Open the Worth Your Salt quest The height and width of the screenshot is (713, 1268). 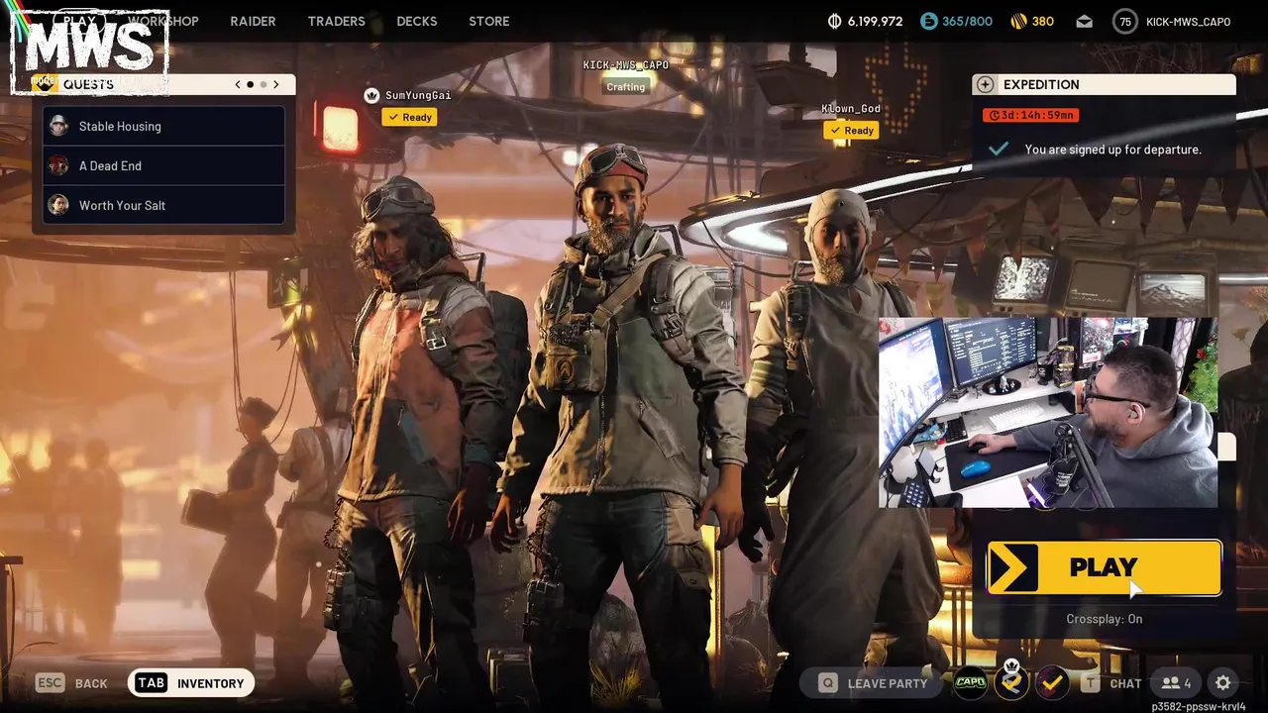[x=163, y=205]
